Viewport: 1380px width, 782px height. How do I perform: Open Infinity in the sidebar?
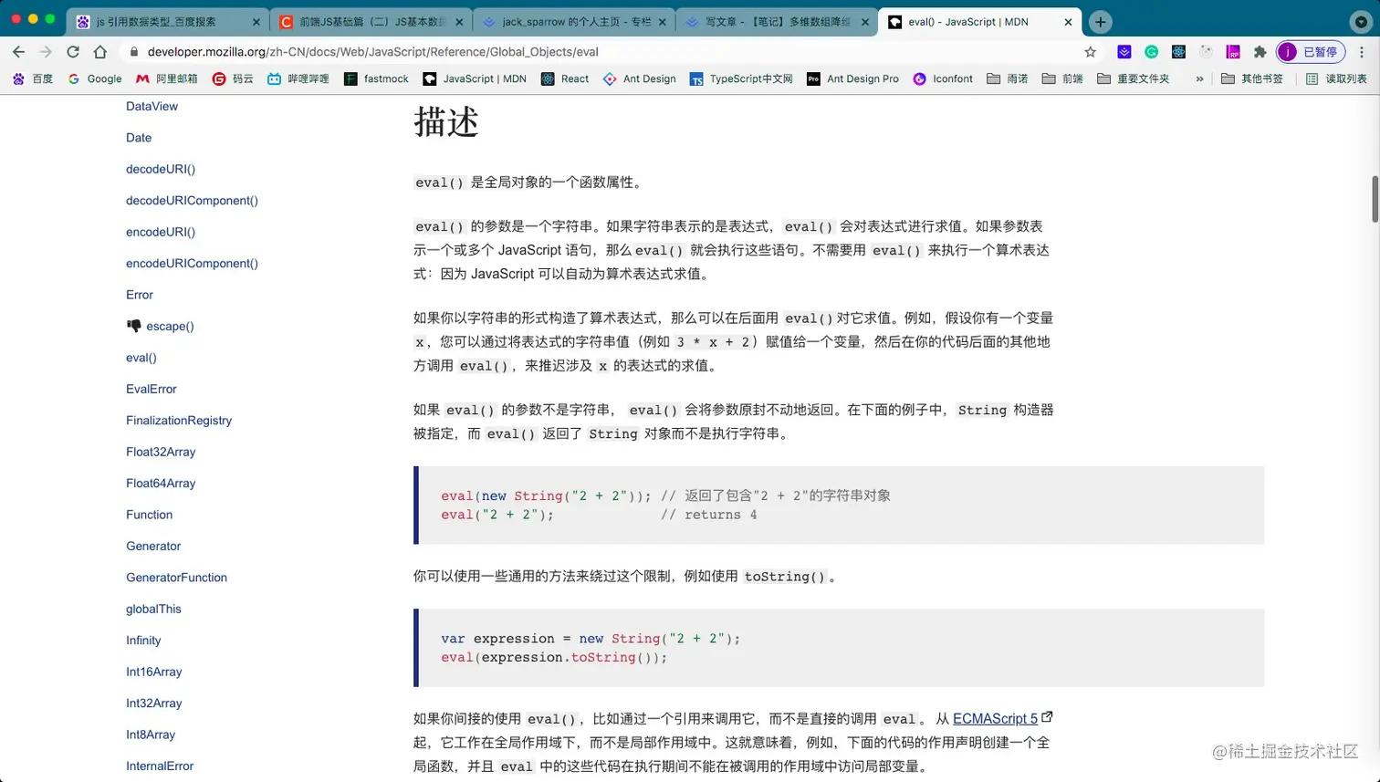tap(143, 641)
